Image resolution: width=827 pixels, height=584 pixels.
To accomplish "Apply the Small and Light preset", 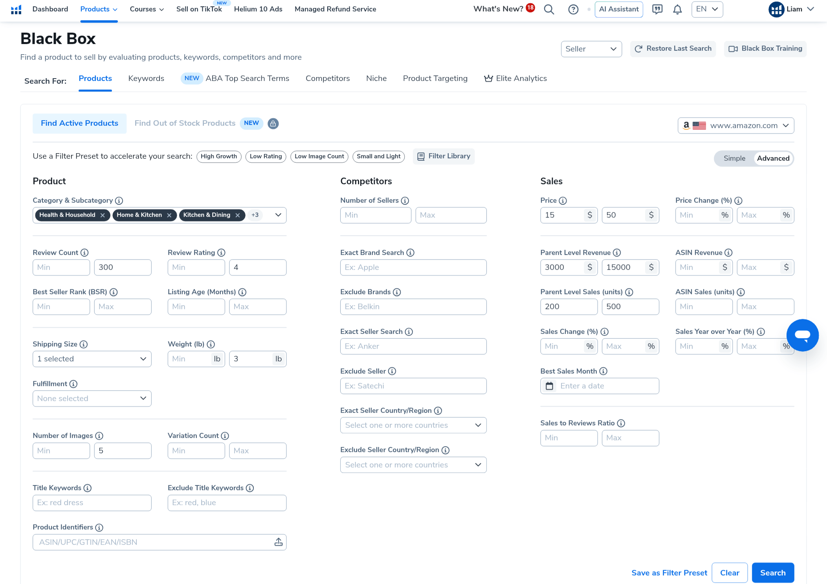I will pos(379,156).
